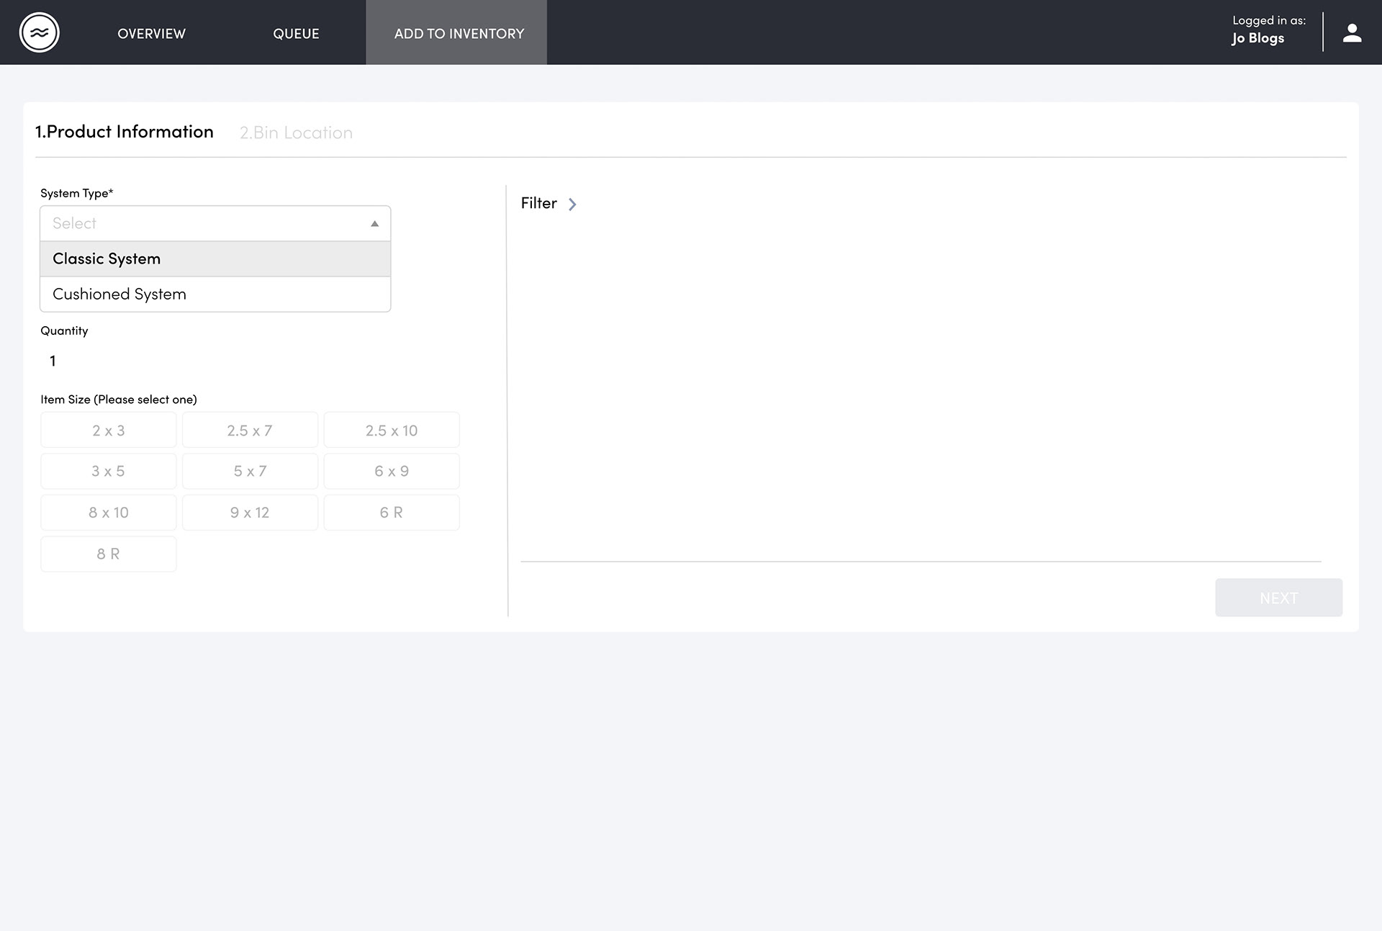Viewport: 1382px width, 931px height.
Task: Open the Overview tab
Action: pos(151,33)
